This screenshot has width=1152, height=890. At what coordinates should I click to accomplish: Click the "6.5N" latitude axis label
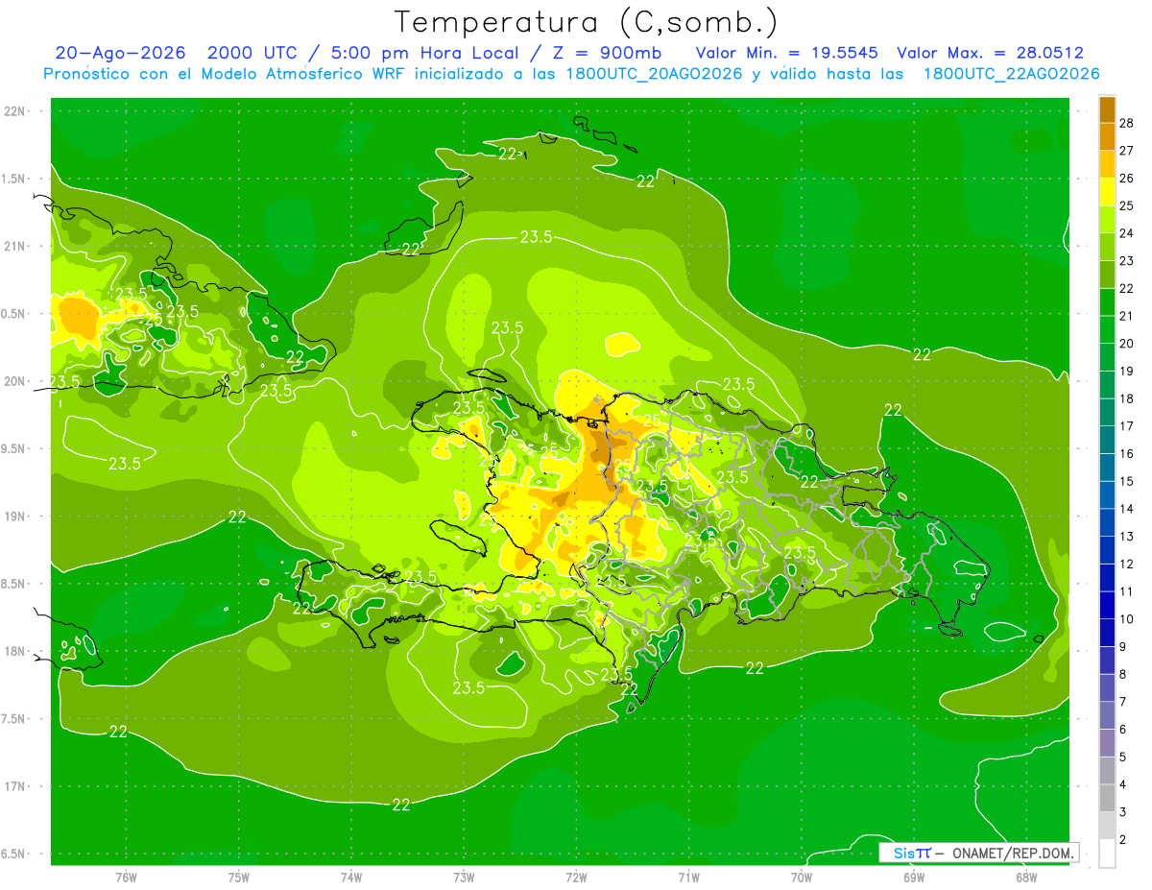coord(13,854)
